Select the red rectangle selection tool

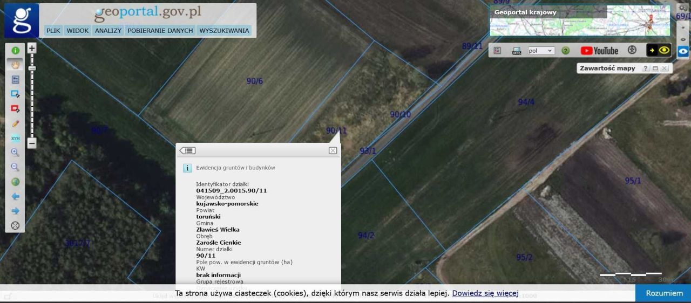pyautogui.click(x=15, y=108)
